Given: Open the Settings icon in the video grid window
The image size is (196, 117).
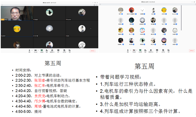Looking at the screenshot, I should click(x=70, y=50).
